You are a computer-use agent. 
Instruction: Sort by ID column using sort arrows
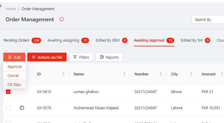tap(63, 74)
